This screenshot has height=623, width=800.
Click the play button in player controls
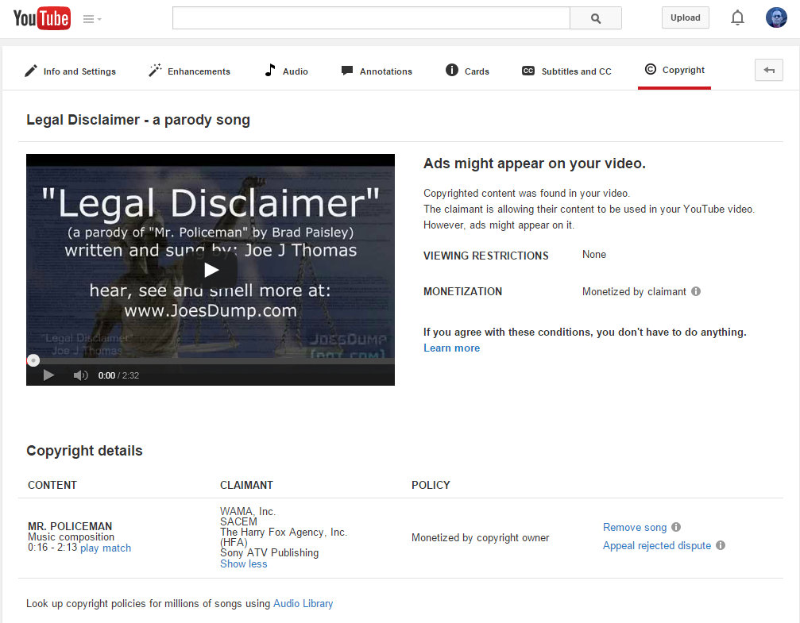(48, 375)
